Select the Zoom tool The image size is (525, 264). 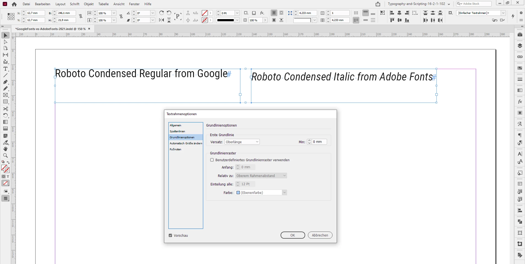5,155
